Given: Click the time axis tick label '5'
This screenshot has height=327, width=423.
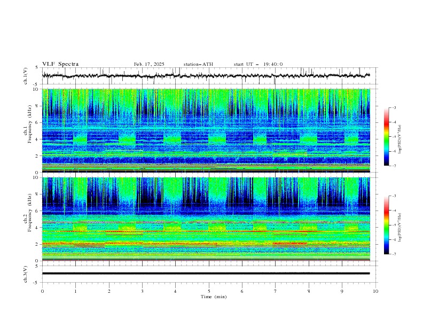Looking at the screenshot, I should pyautogui.click(x=209, y=291).
